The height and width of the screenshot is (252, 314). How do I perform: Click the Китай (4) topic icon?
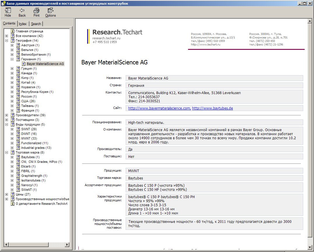click(x=18, y=82)
